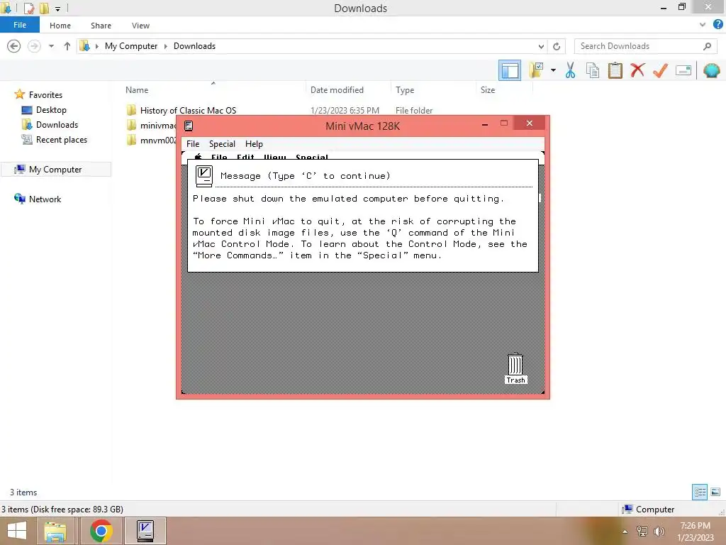
Task: Sort by the Date modified column header
Action: click(x=337, y=90)
